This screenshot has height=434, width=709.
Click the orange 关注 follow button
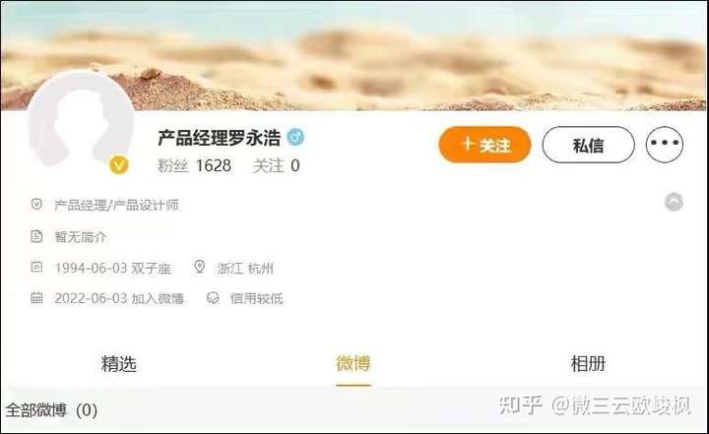(x=484, y=145)
